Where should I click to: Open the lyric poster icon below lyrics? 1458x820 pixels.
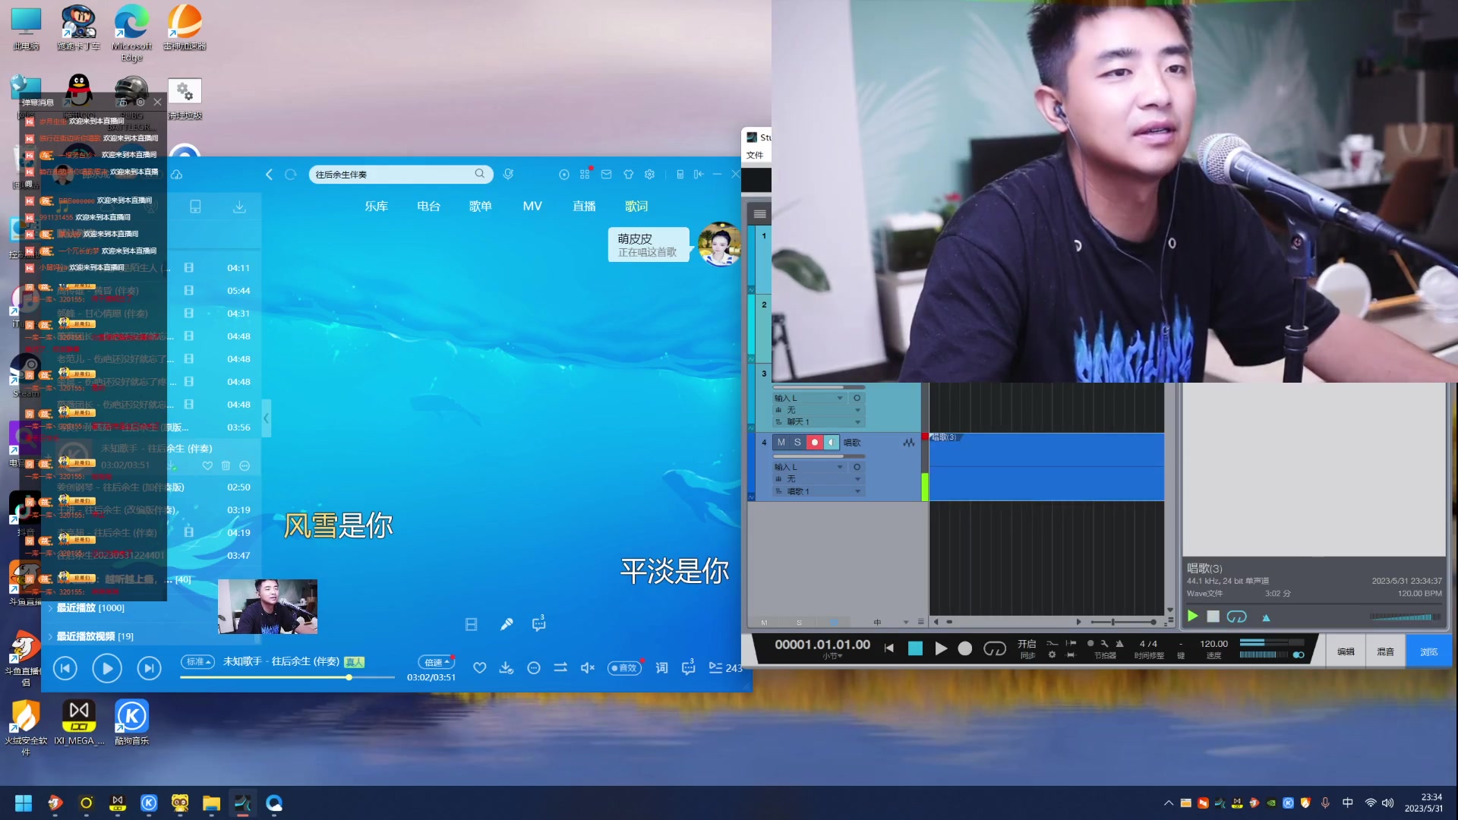[472, 624]
